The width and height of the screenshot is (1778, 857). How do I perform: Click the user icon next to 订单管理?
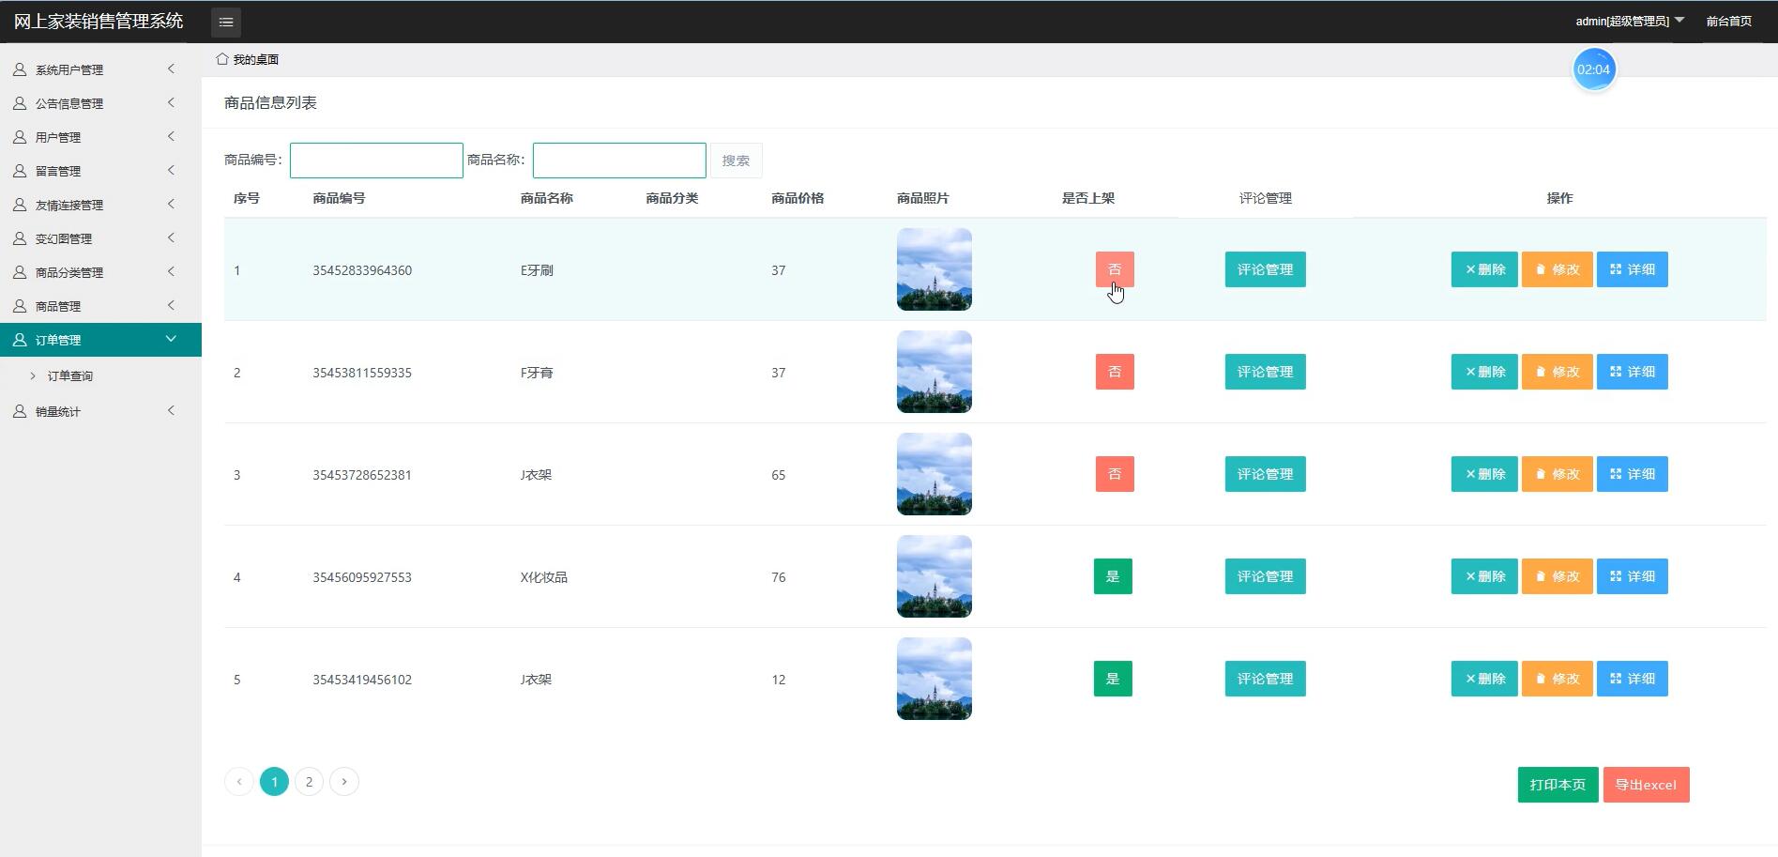[x=20, y=340]
